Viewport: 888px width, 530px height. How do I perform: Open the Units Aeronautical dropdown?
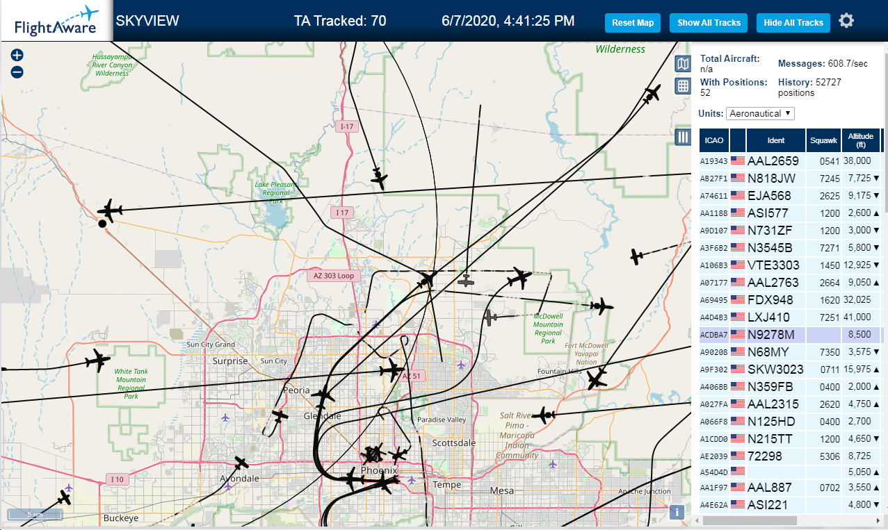pos(761,113)
